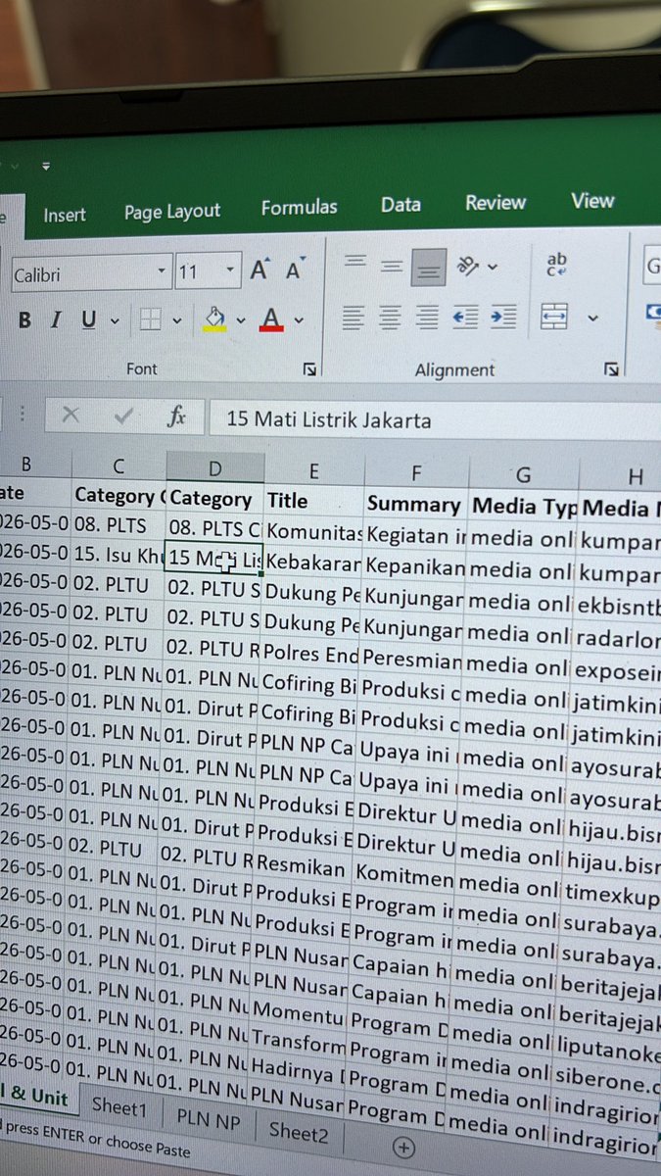Viewport: 661px width, 1176px height.
Task: Apply Underline formatting
Action: coord(88,320)
